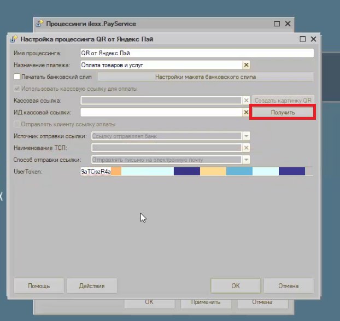Click the Применить button in background window
This screenshot has width=340, height=321.
pos(206,302)
